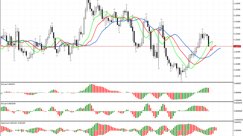Select the fractal arrow above the latest peak
This screenshot has width=243, height=136.
point(203,29)
